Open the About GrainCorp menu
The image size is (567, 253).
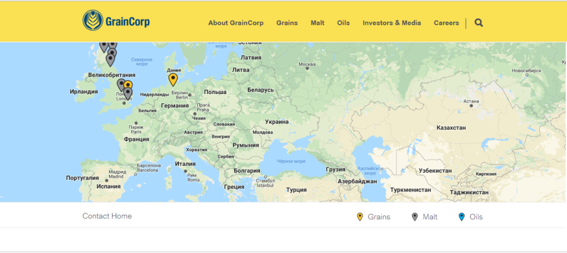tap(236, 23)
